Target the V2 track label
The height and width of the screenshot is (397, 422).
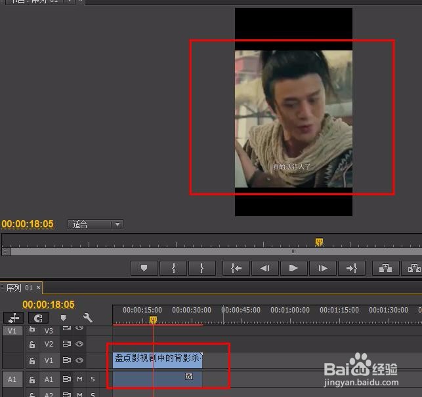(49, 344)
